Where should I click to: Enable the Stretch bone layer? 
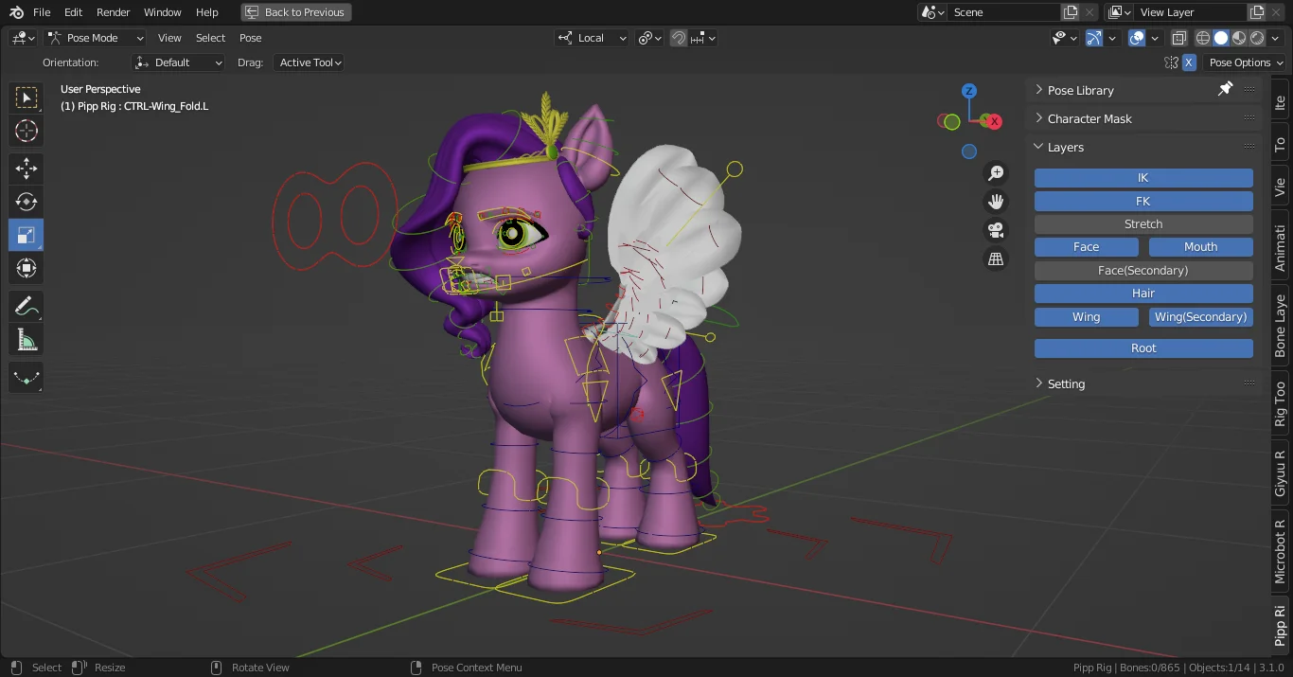pyautogui.click(x=1142, y=223)
